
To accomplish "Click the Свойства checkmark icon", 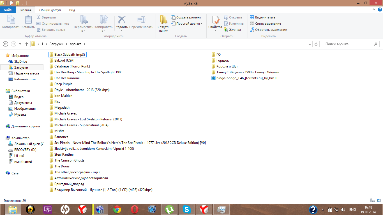I will click(215, 20).
